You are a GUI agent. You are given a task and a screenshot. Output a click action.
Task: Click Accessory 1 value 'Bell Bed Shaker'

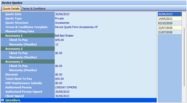tap(64, 36)
